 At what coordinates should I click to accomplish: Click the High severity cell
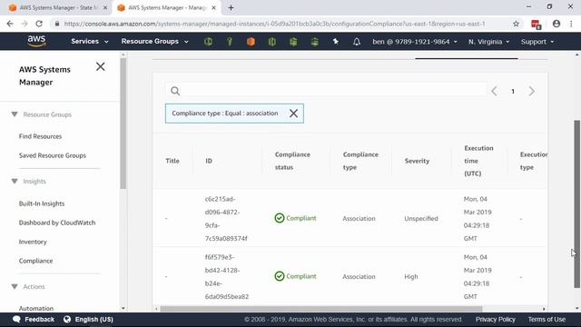pos(411,276)
